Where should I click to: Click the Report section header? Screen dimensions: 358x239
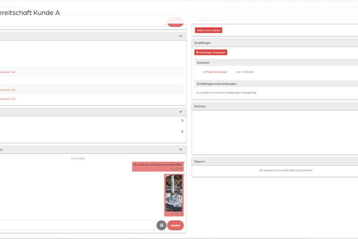coord(275,161)
